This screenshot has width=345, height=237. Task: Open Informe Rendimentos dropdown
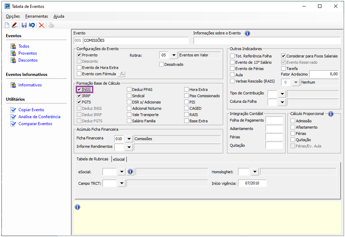[129, 147]
